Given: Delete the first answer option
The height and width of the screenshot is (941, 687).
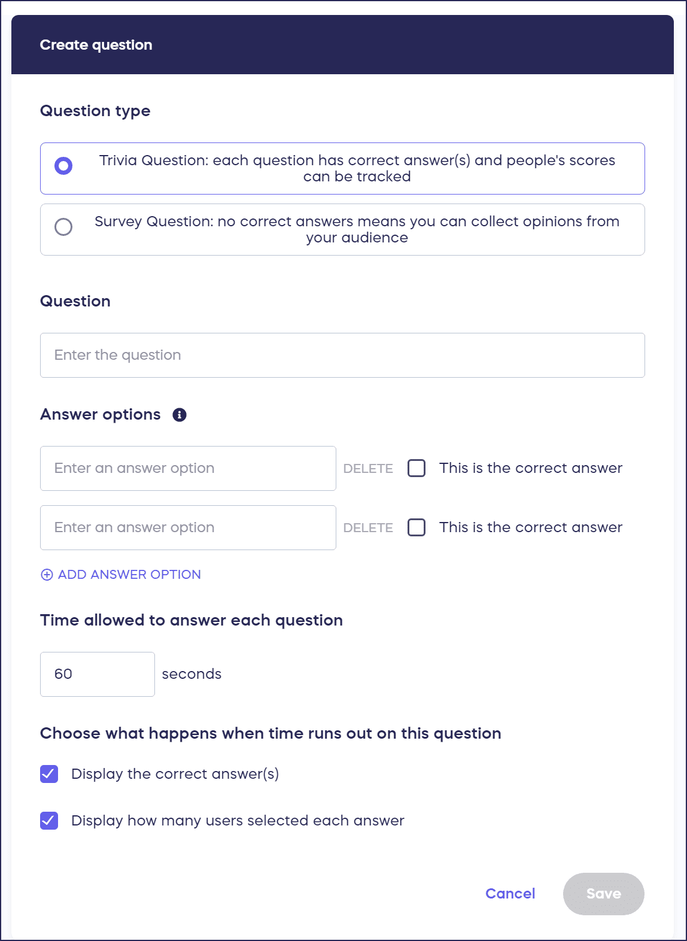Looking at the screenshot, I should click(x=368, y=469).
